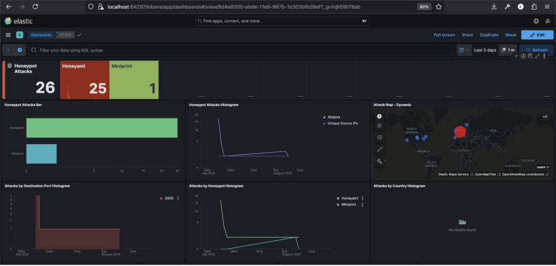Toggle Miniprint series in honeypot legend
This screenshot has height=266, width=556.
pos(349,203)
